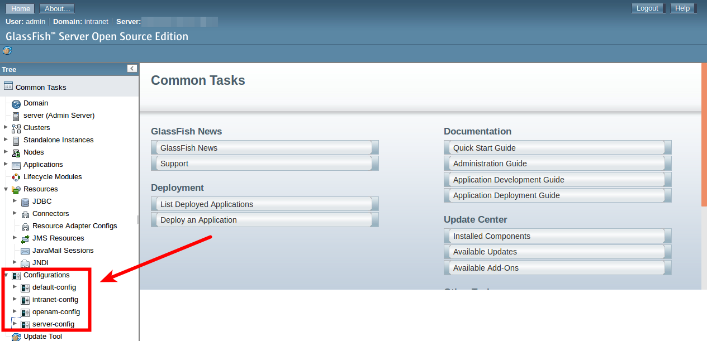
Task: Click the refresh icon below the title
Action: coord(7,51)
